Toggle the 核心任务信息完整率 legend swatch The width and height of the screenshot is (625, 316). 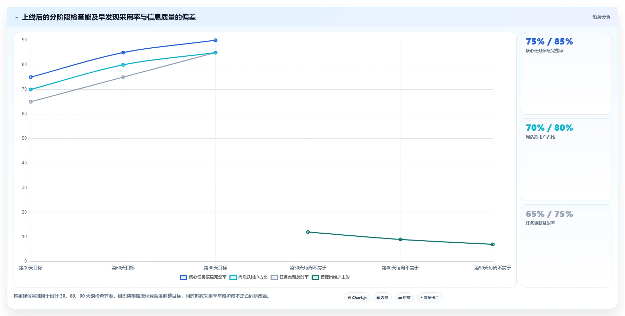click(x=183, y=277)
